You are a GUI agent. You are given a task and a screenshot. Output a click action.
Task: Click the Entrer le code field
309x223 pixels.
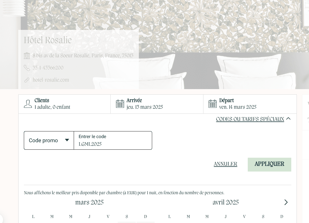tap(113, 141)
